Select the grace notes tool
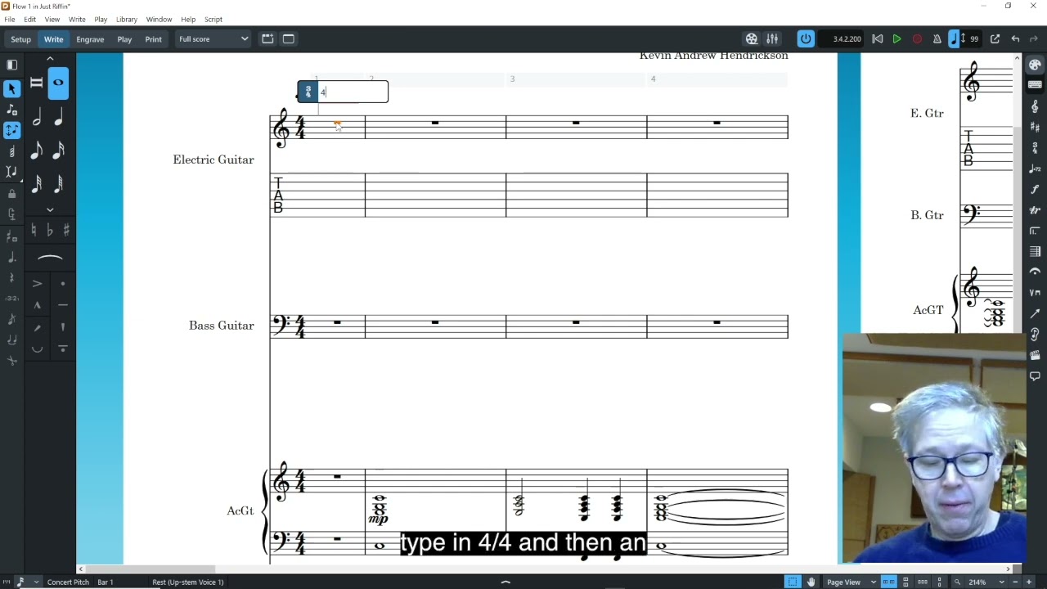Image resolution: width=1047 pixels, height=589 pixels. [11, 319]
